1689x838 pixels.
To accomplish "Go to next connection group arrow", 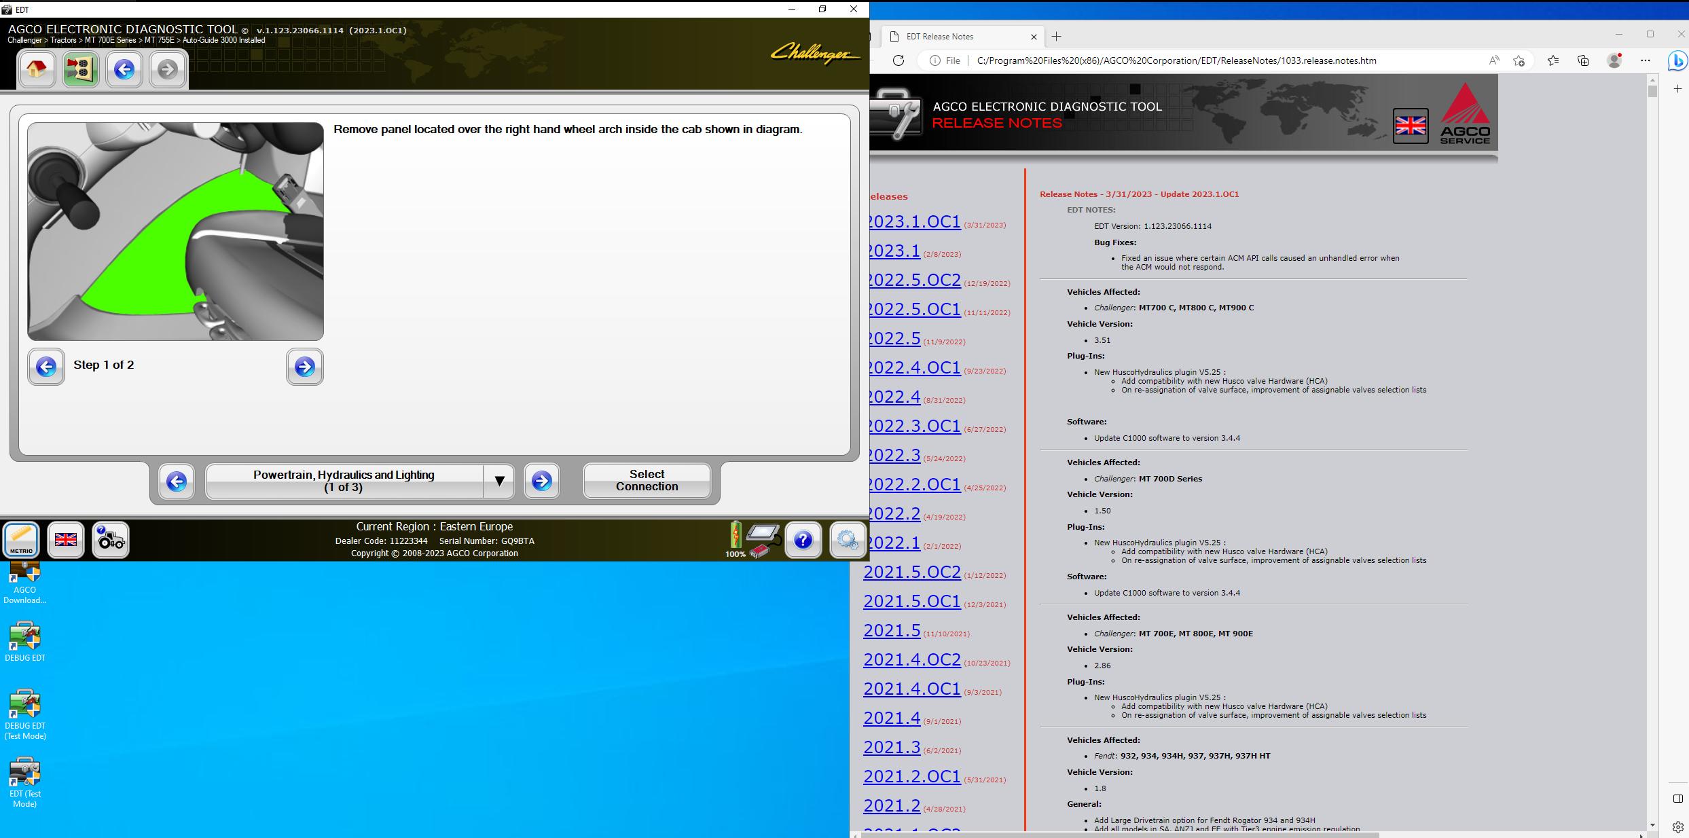I will pos(541,481).
